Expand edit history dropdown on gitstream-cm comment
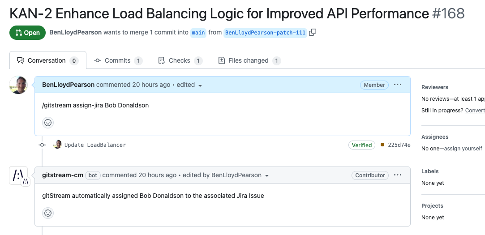Screen dimensions: 485x235 (x=226, y=175)
